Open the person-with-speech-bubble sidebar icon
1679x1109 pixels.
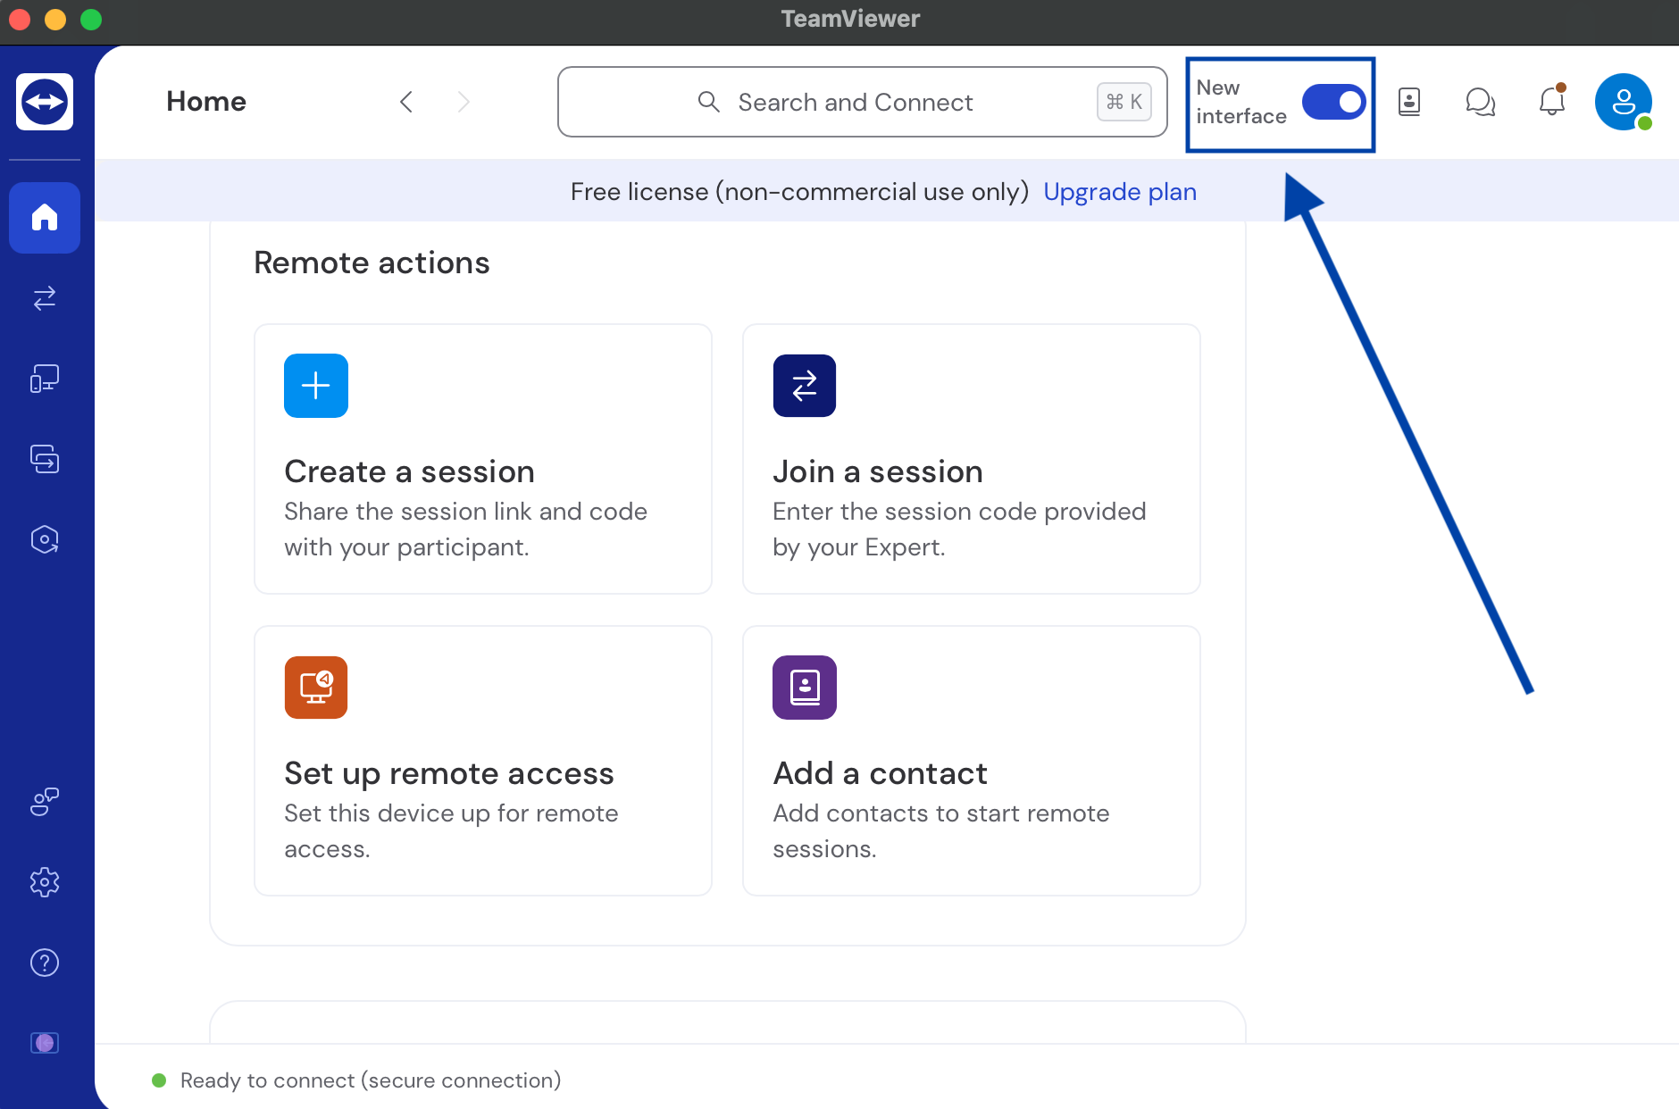pyautogui.click(x=45, y=802)
